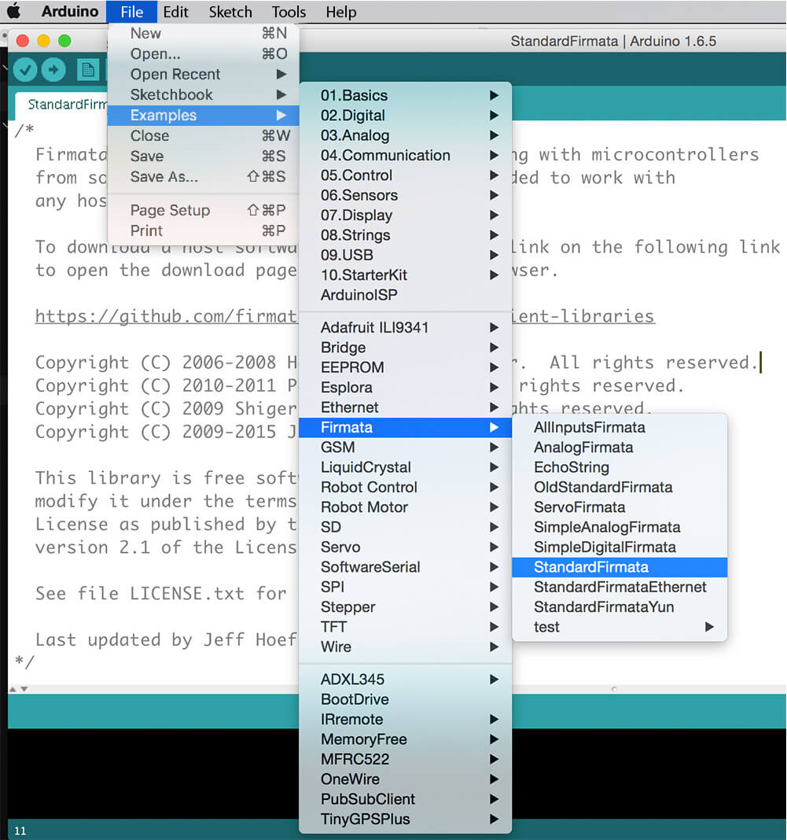Select the ServoFirmata example
This screenshot has width=787, height=840.
point(579,507)
